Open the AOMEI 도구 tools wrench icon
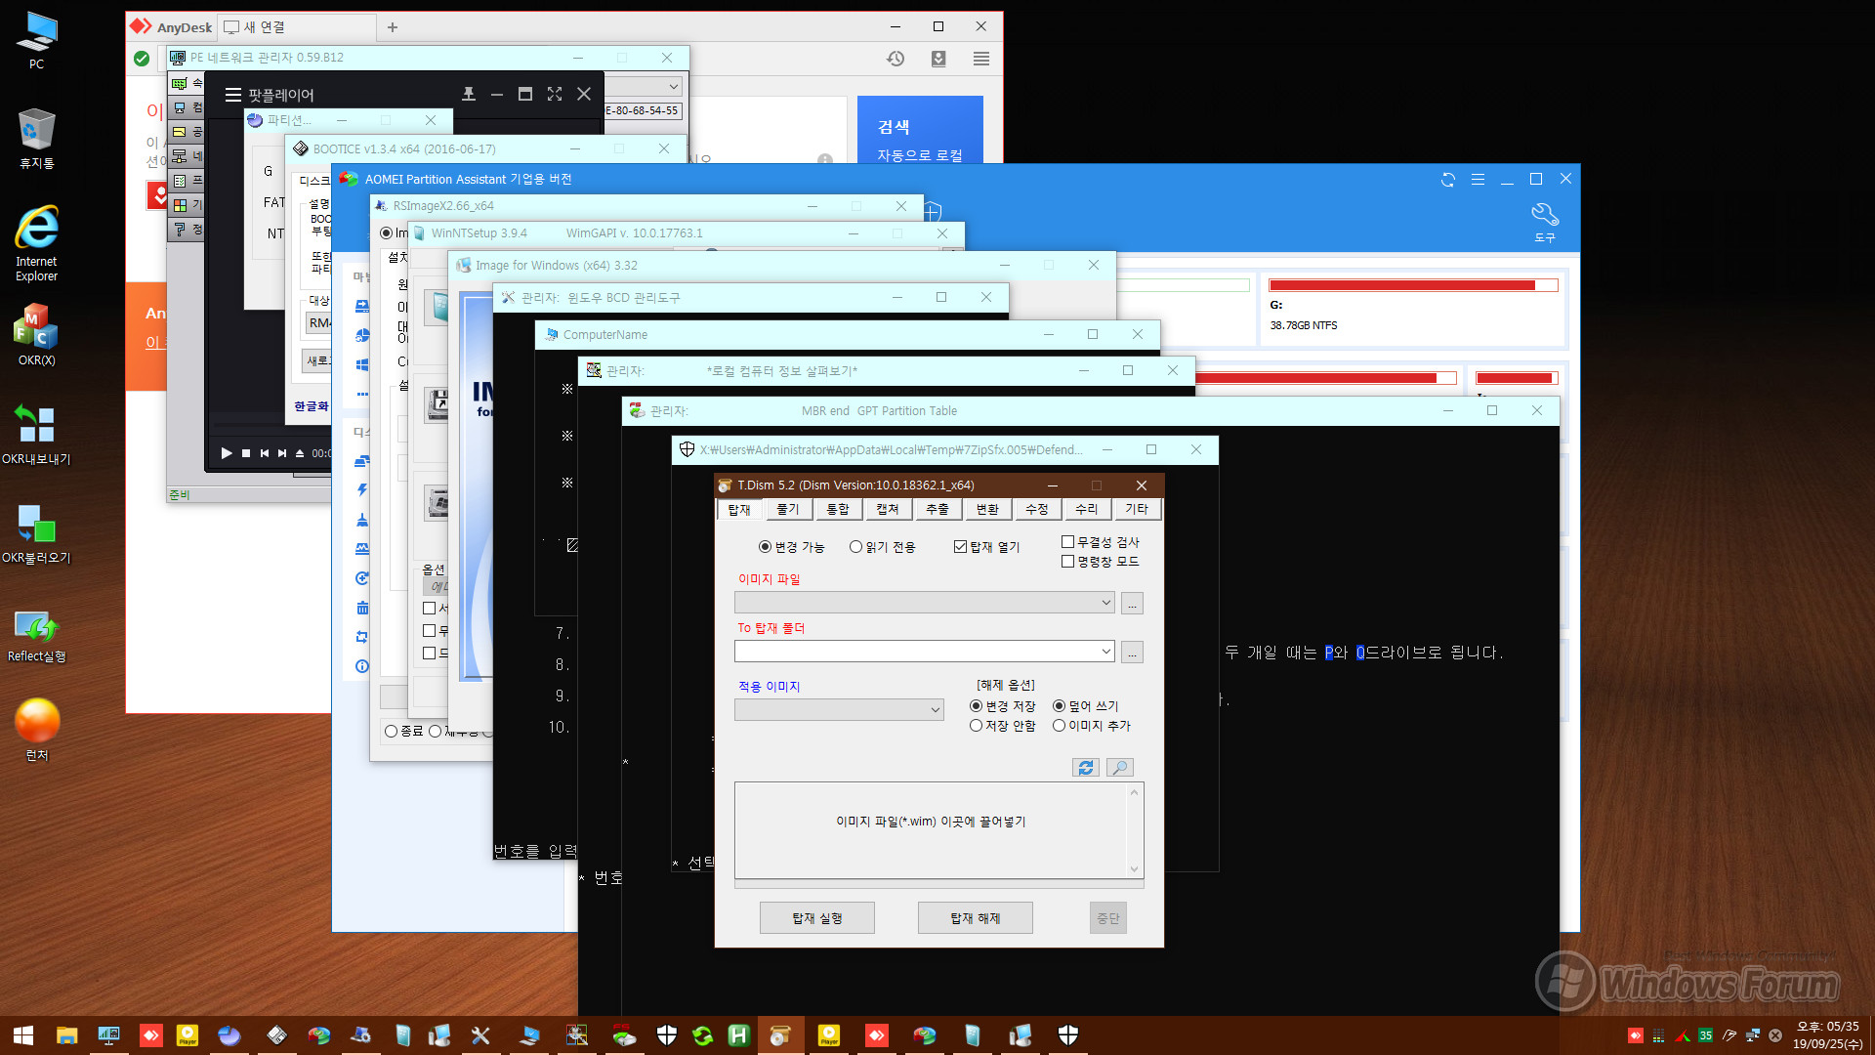Screen dimensions: 1875x1055 [1544, 223]
